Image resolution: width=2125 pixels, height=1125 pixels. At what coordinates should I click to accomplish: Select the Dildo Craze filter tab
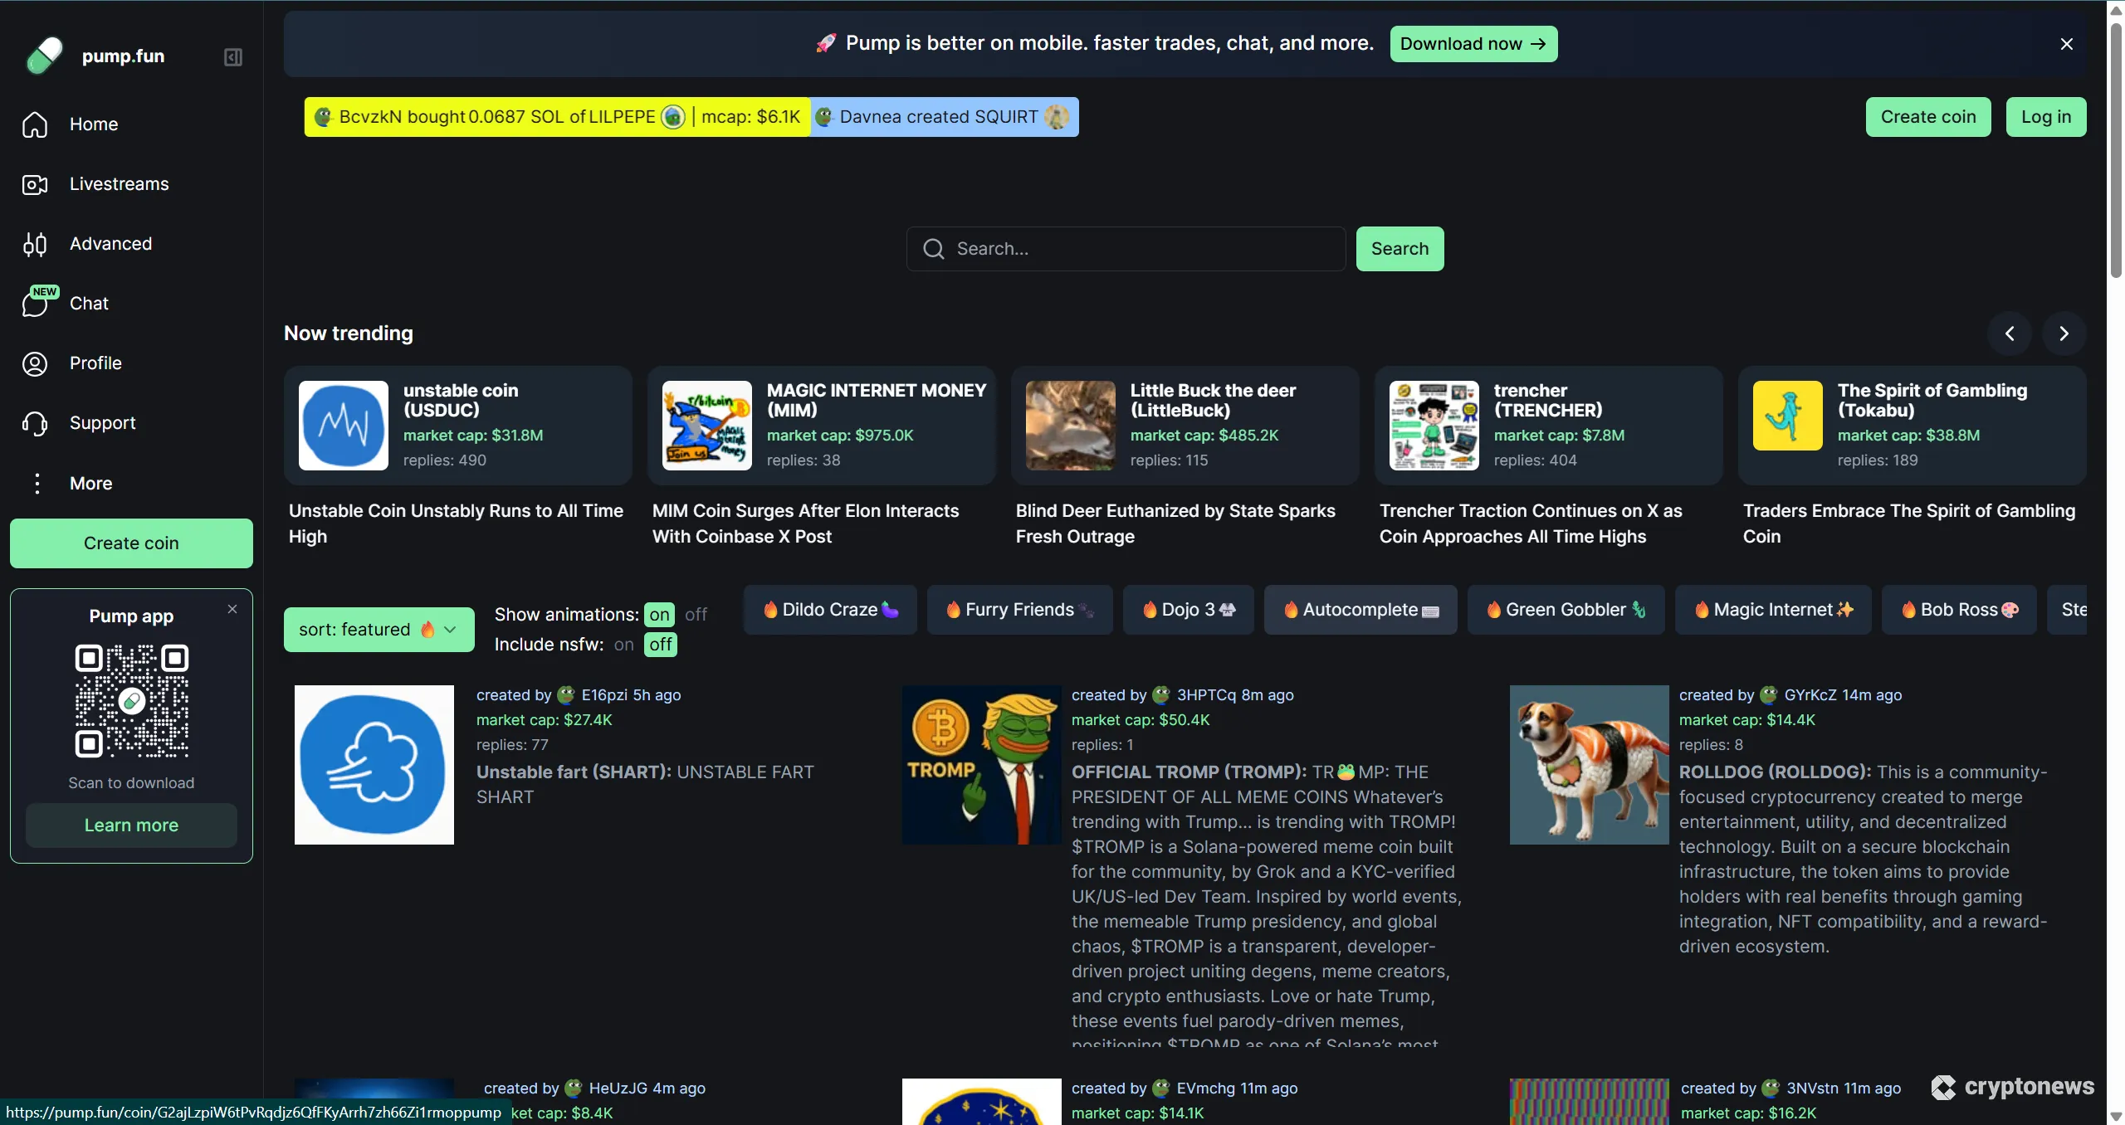point(830,610)
